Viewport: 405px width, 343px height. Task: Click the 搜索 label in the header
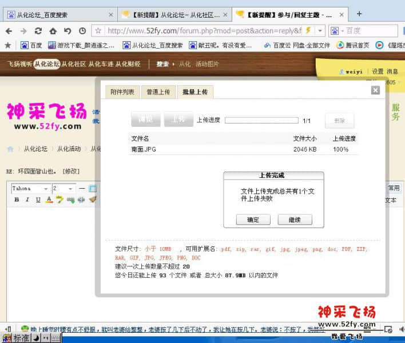click(162, 64)
